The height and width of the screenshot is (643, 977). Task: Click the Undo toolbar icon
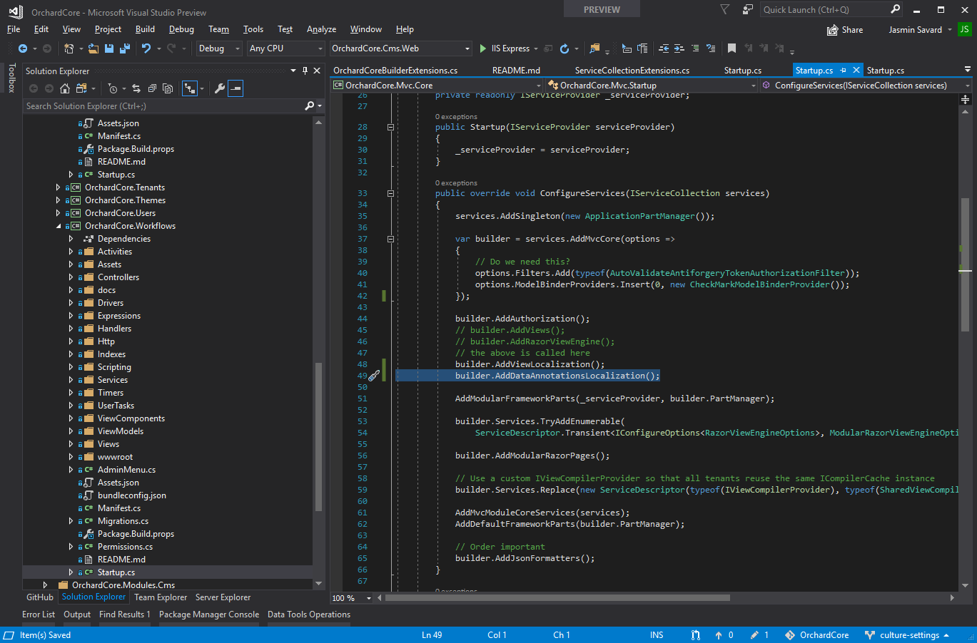[x=146, y=48]
